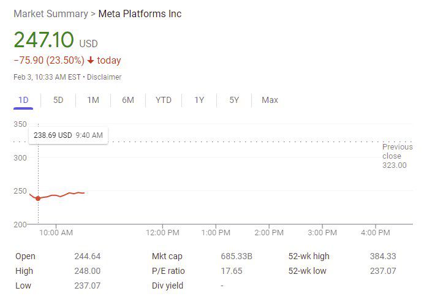Click the red data point on chart
The width and height of the screenshot is (424, 299).
coord(38,198)
